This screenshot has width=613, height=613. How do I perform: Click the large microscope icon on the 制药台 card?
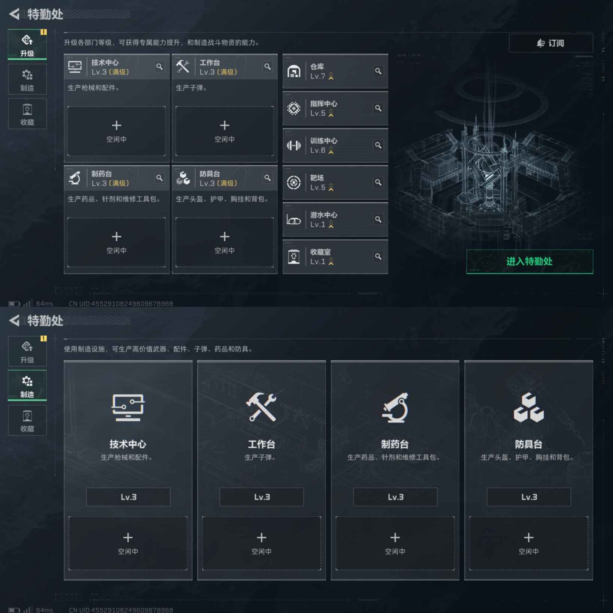[395, 408]
